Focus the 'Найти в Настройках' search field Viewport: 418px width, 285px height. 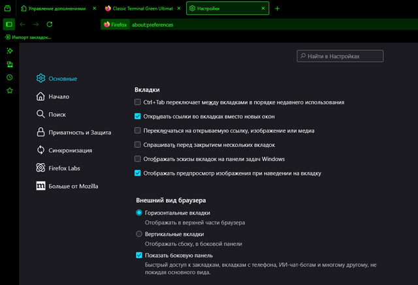click(340, 56)
